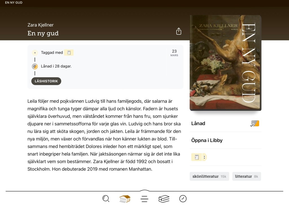Toggle the Lånad loan status icon
289x209 pixels.
pos(255,123)
